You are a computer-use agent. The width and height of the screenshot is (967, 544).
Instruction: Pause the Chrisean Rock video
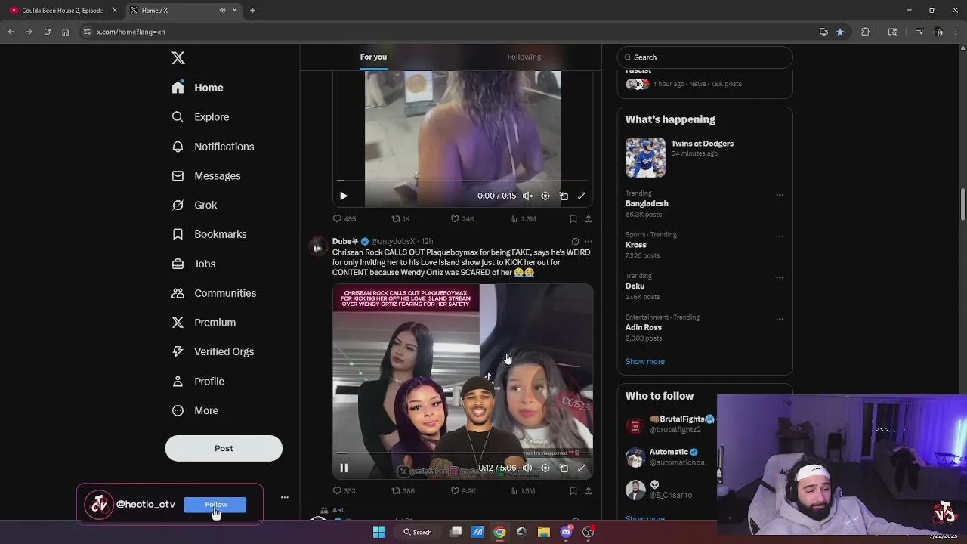pos(344,468)
